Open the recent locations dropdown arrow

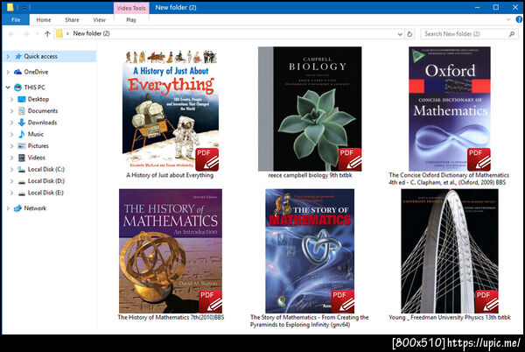pyautogui.click(x=37, y=34)
